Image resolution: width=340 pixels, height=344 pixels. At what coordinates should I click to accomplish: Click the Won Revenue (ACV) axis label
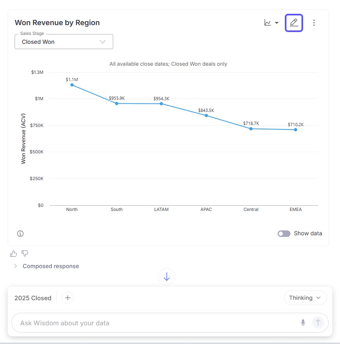[23, 139]
